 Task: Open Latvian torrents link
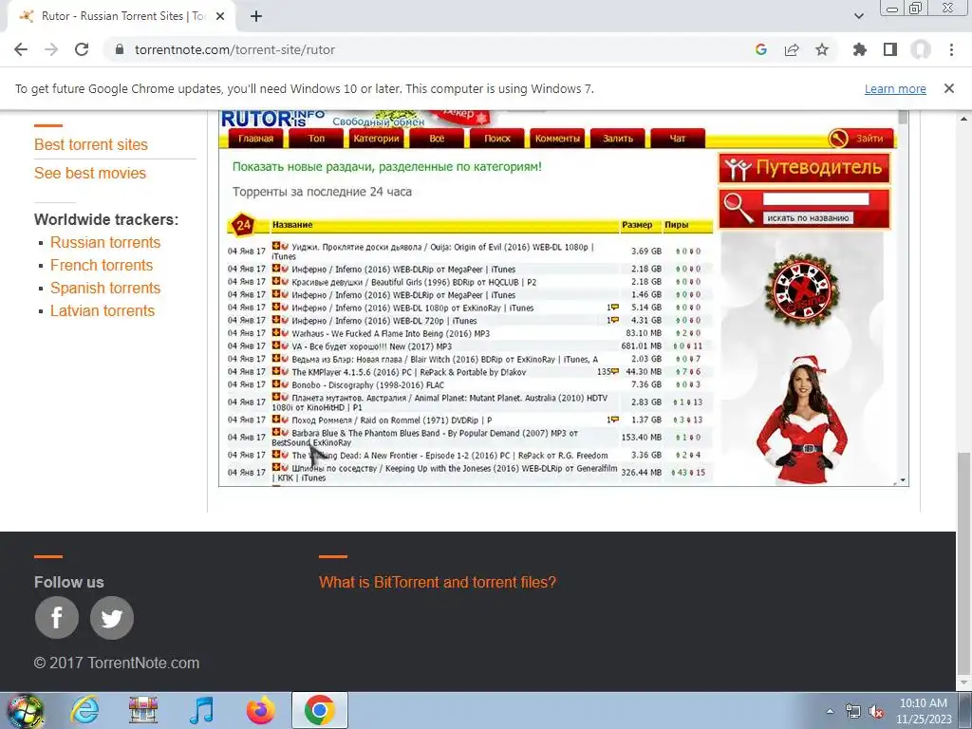coord(103,310)
